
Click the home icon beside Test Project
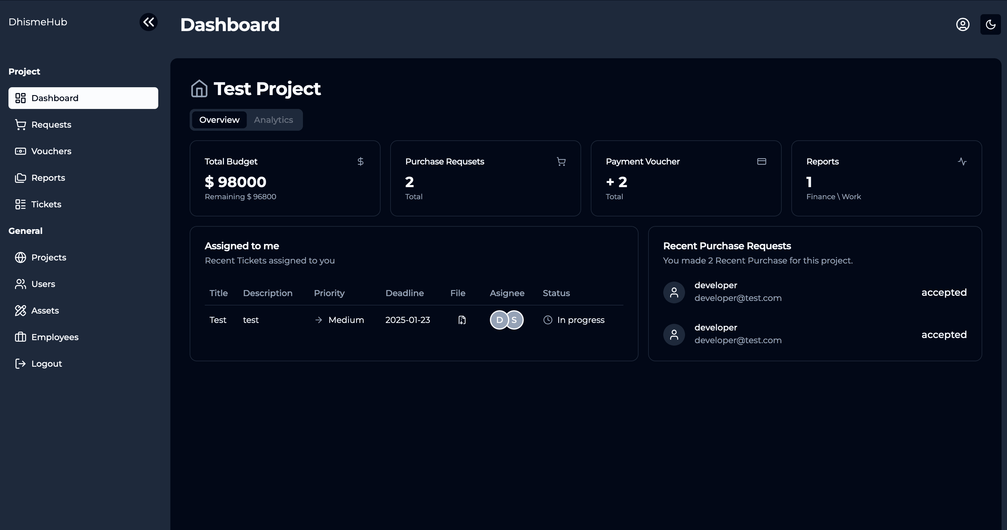point(199,89)
